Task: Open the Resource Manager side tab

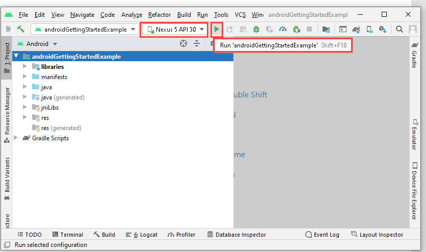Action: (7, 115)
